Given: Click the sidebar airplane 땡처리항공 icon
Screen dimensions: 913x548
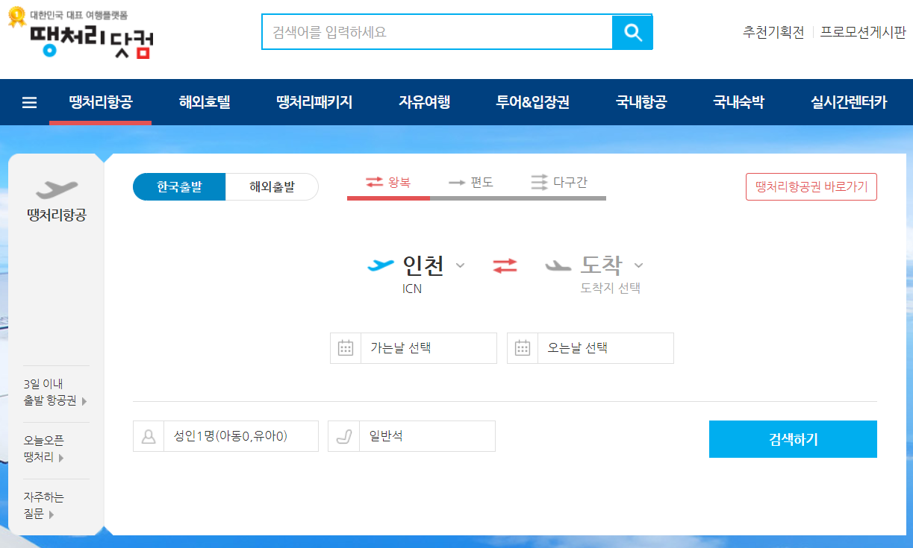Looking at the screenshot, I should [x=57, y=189].
